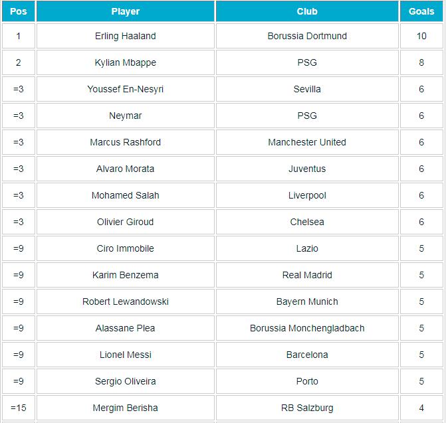This screenshot has width=446, height=423.
Task: Select Olivier Giroud's name cell
Action: [x=126, y=222]
